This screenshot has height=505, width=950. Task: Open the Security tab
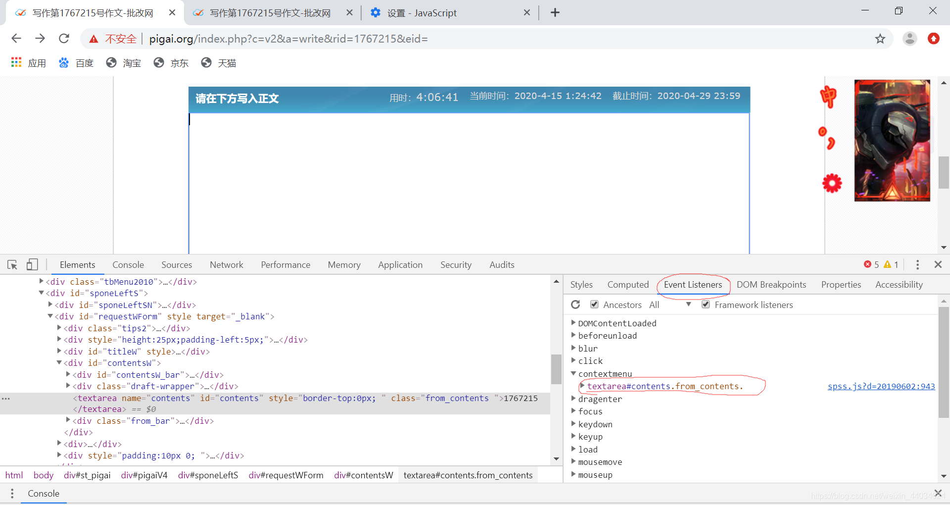(456, 265)
